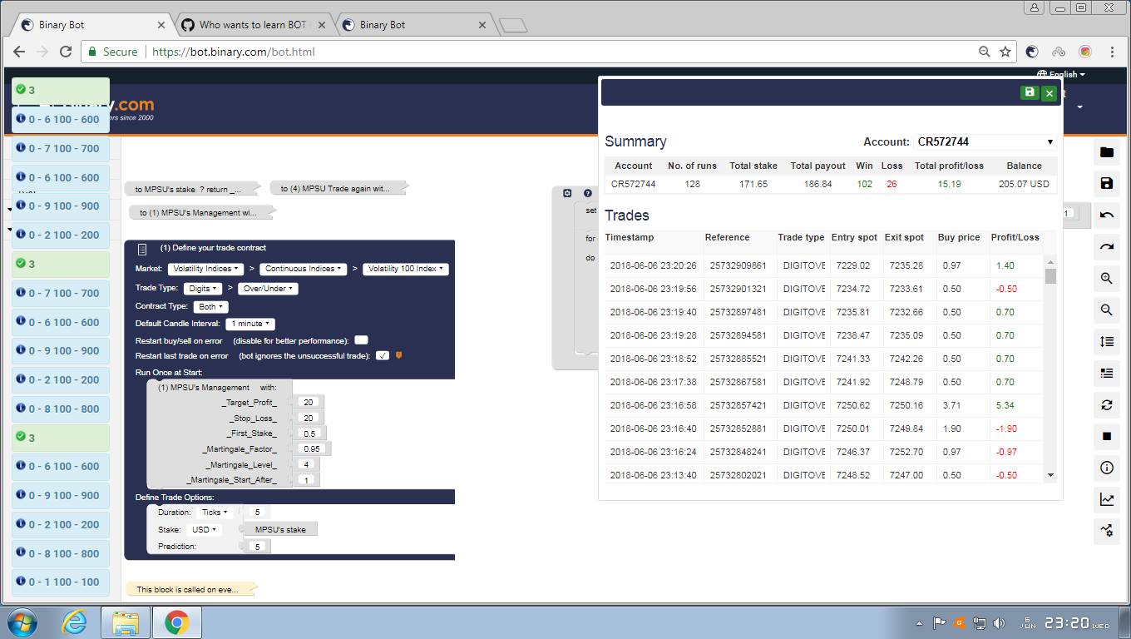This screenshot has width=1131, height=639.
Task: Save the summary panel using its green save icon
Action: click(x=1030, y=92)
